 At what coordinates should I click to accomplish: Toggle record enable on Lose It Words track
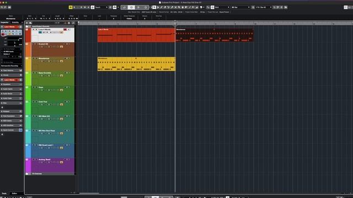65,29
